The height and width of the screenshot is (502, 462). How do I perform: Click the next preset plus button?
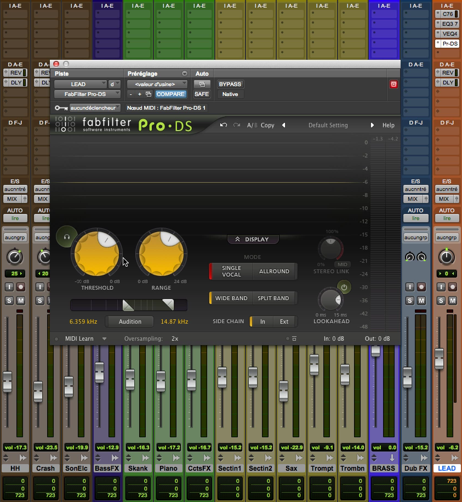click(x=139, y=94)
